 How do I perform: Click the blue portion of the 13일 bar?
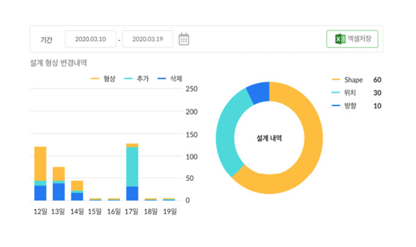coord(58,191)
